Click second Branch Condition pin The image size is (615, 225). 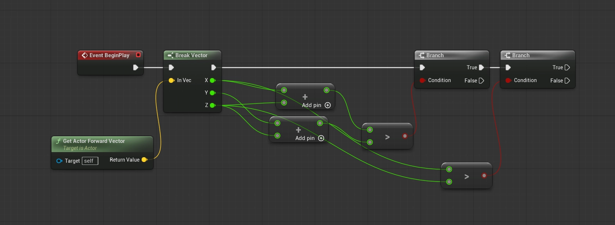point(508,80)
